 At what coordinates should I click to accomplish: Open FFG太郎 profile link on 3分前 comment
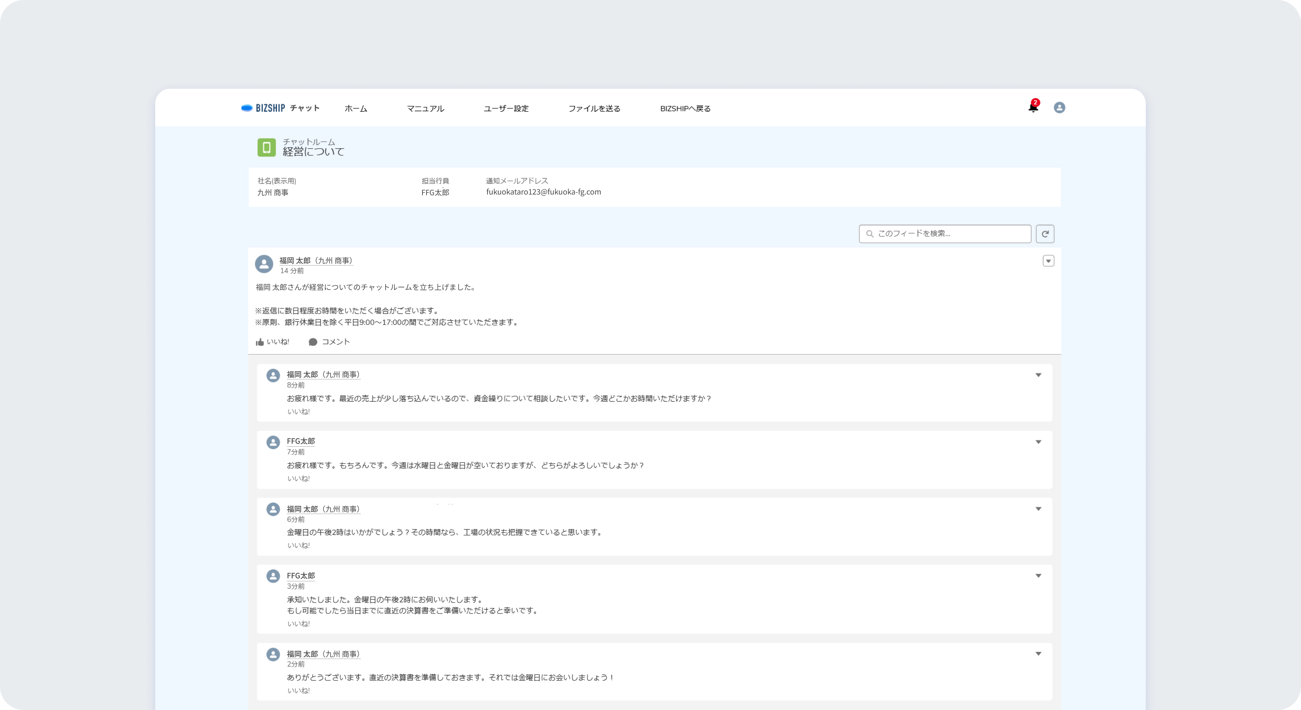point(300,575)
